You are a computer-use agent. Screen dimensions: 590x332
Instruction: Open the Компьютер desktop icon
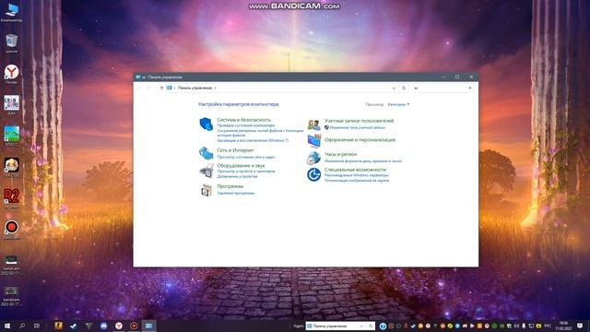[x=11, y=12]
